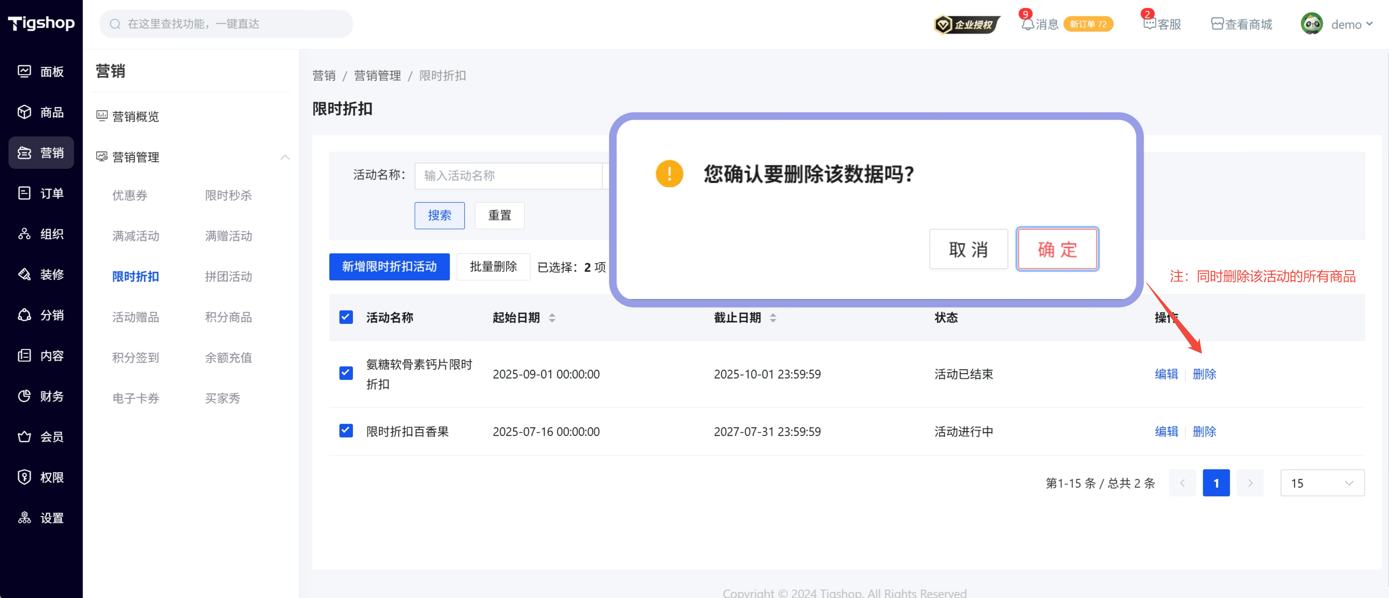This screenshot has height=598, width=1389.
Task: Open the page size 15 dropdown
Action: pyautogui.click(x=1322, y=483)
